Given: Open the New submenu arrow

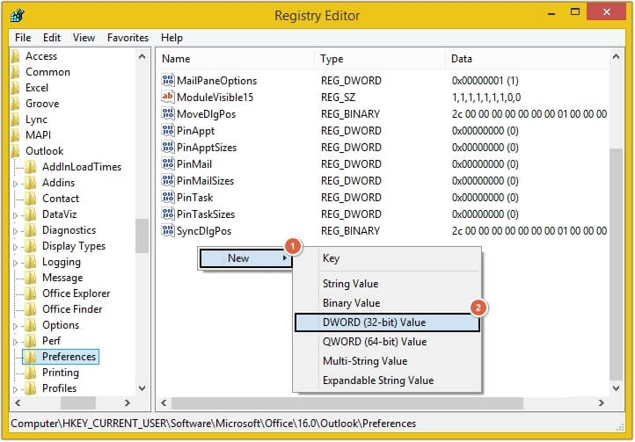Looking at the screenshot, I should click(285, 257).
